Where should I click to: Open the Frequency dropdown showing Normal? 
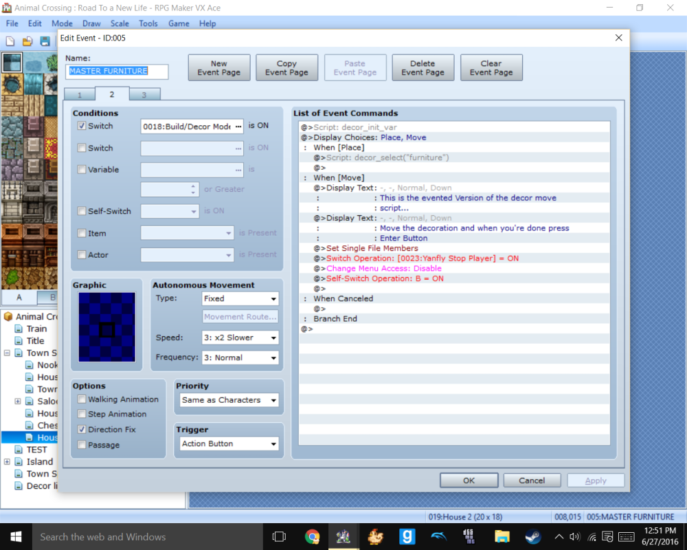(x=240, y=358)
